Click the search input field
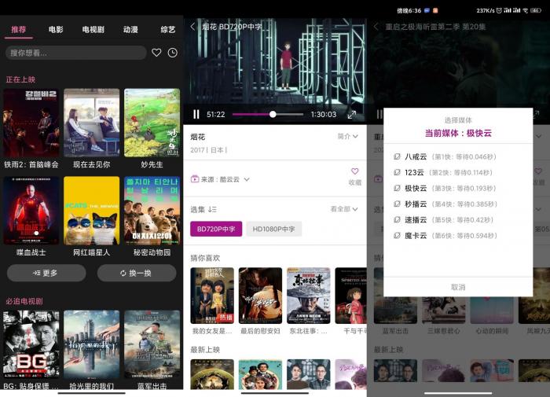This screenshot has width=550, height=397. click(x=76, y=53)
